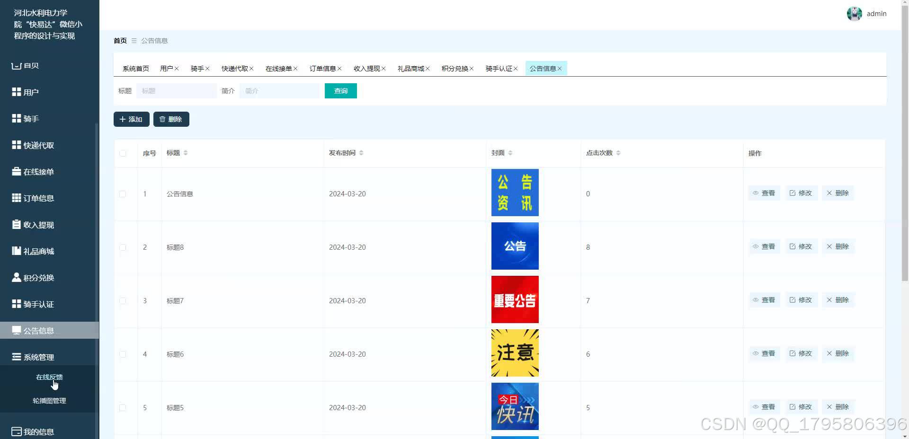
Task: Check the row 1 公告信息 checkbox
Action: (123, 194)
